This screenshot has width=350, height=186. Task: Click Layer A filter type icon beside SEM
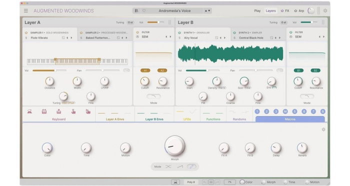point(137,37)
